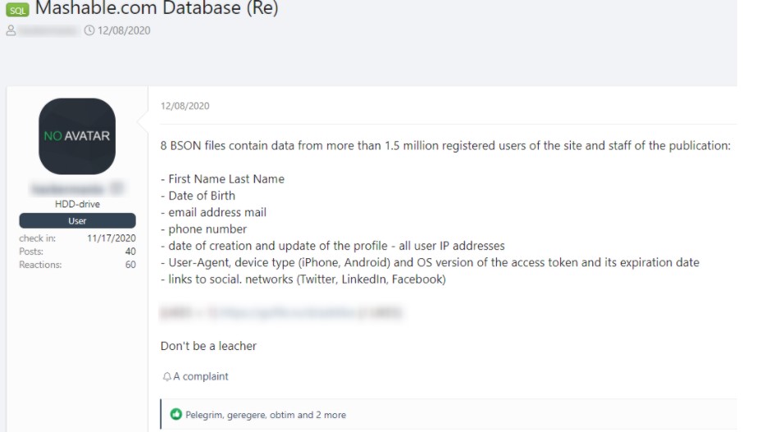Screen dimensions: 784x432
Task: Click the HDD-drive user title
Action: (x=78, y=204)
